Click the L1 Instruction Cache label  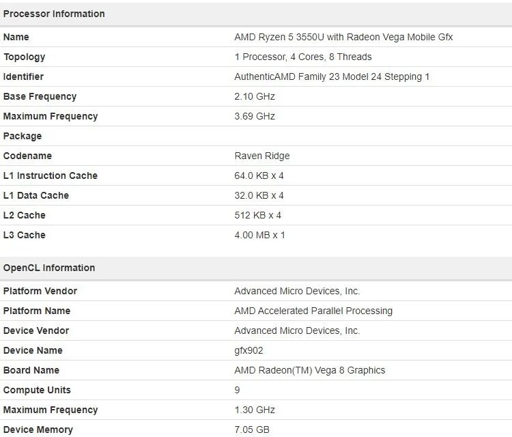pyautogui.click(x=51, y=175)
